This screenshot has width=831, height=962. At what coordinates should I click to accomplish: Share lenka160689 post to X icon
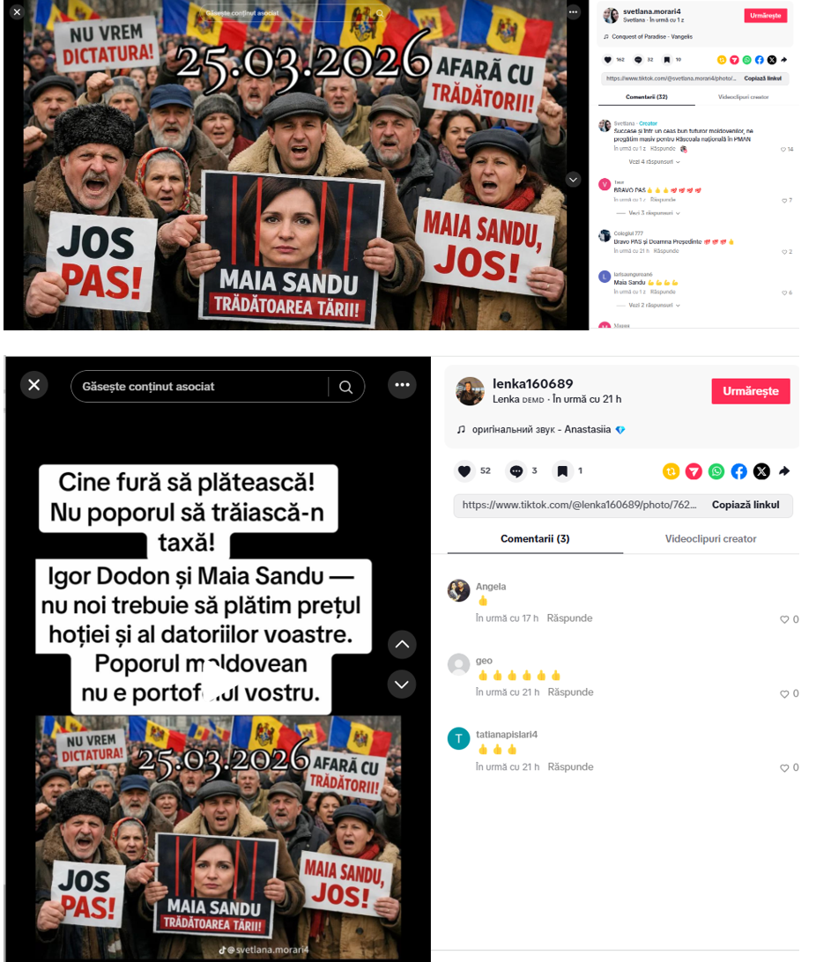pos(761,471)
